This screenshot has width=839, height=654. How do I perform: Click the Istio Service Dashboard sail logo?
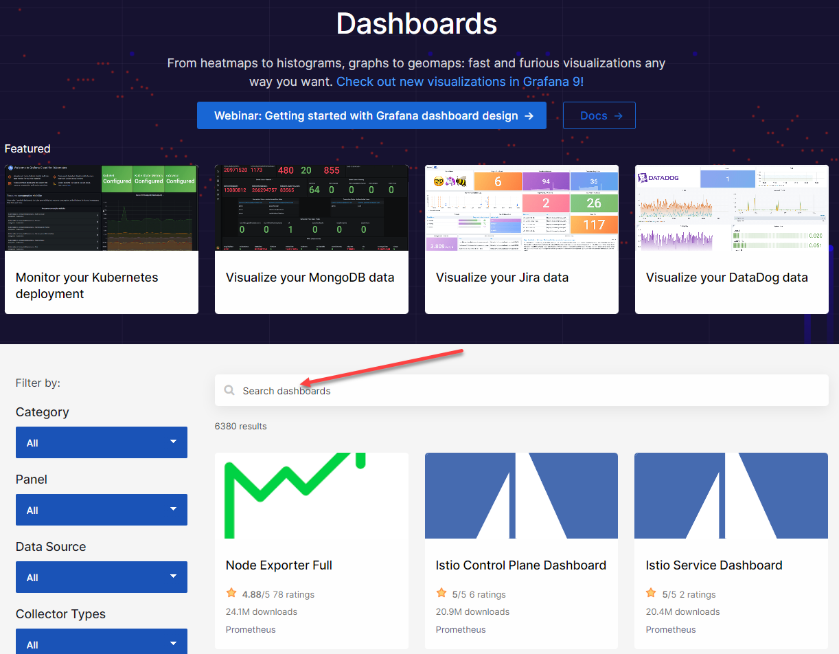(731, 495)
